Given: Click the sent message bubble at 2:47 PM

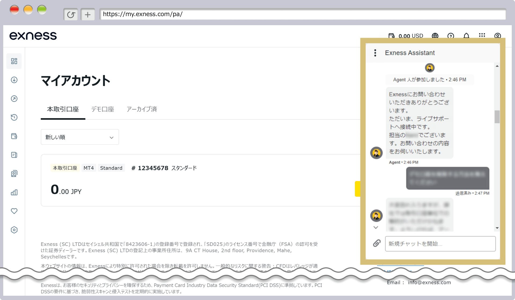Looking at the screenshot, I should click(447, 178).
